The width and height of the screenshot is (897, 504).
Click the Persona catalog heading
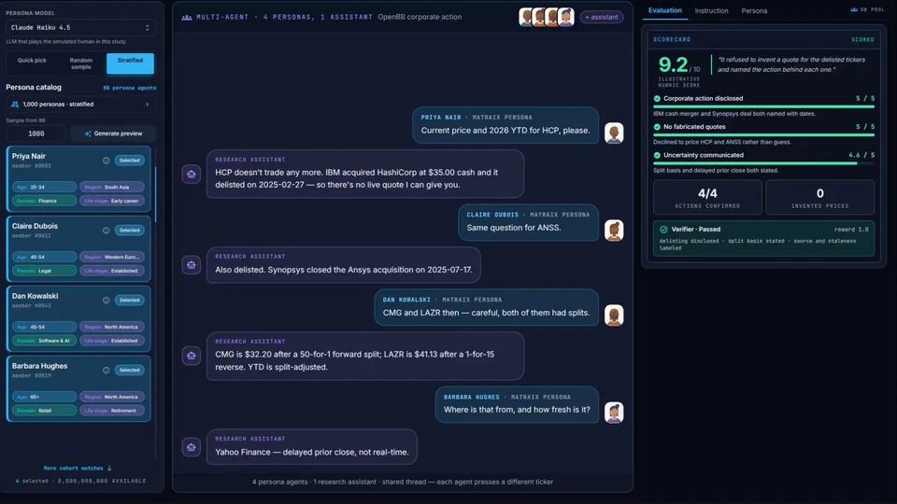(34, 88)
